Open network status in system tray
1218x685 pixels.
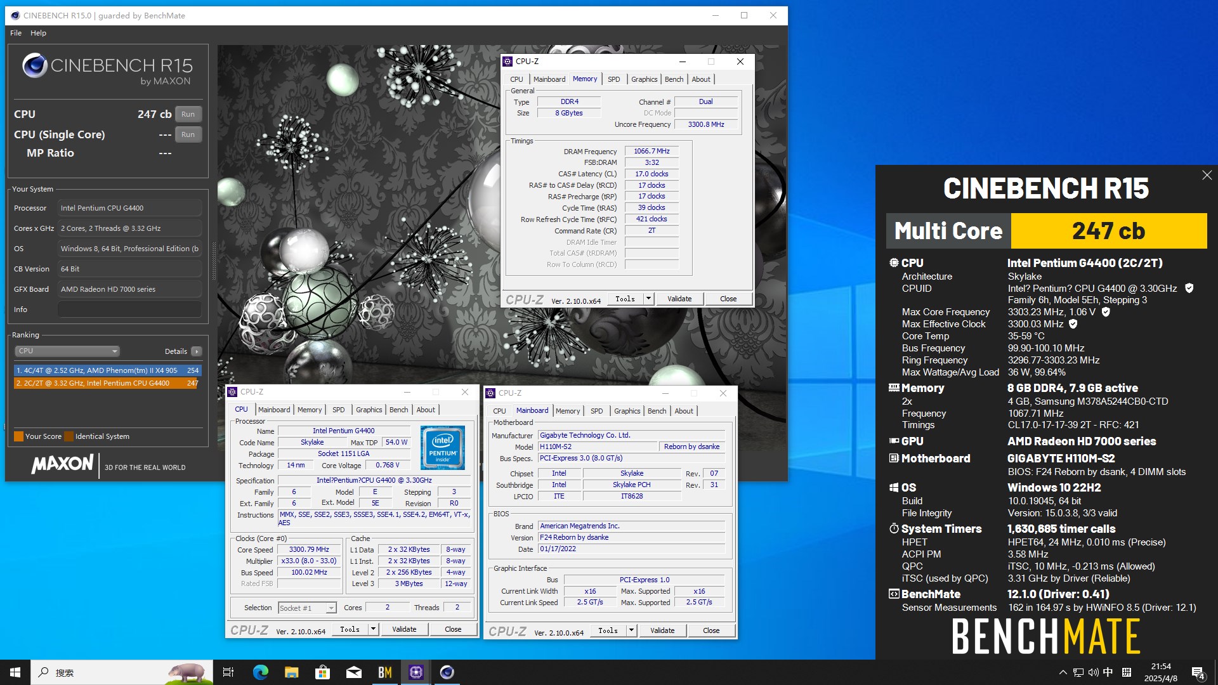[x=1078, y=672]
